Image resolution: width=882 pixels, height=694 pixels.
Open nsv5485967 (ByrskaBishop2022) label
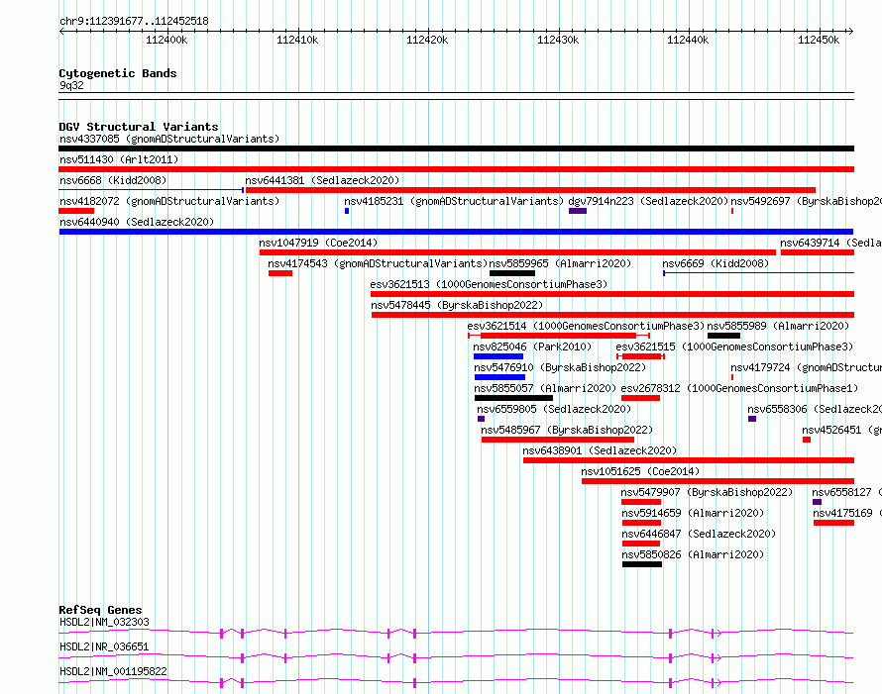[567, 430]
